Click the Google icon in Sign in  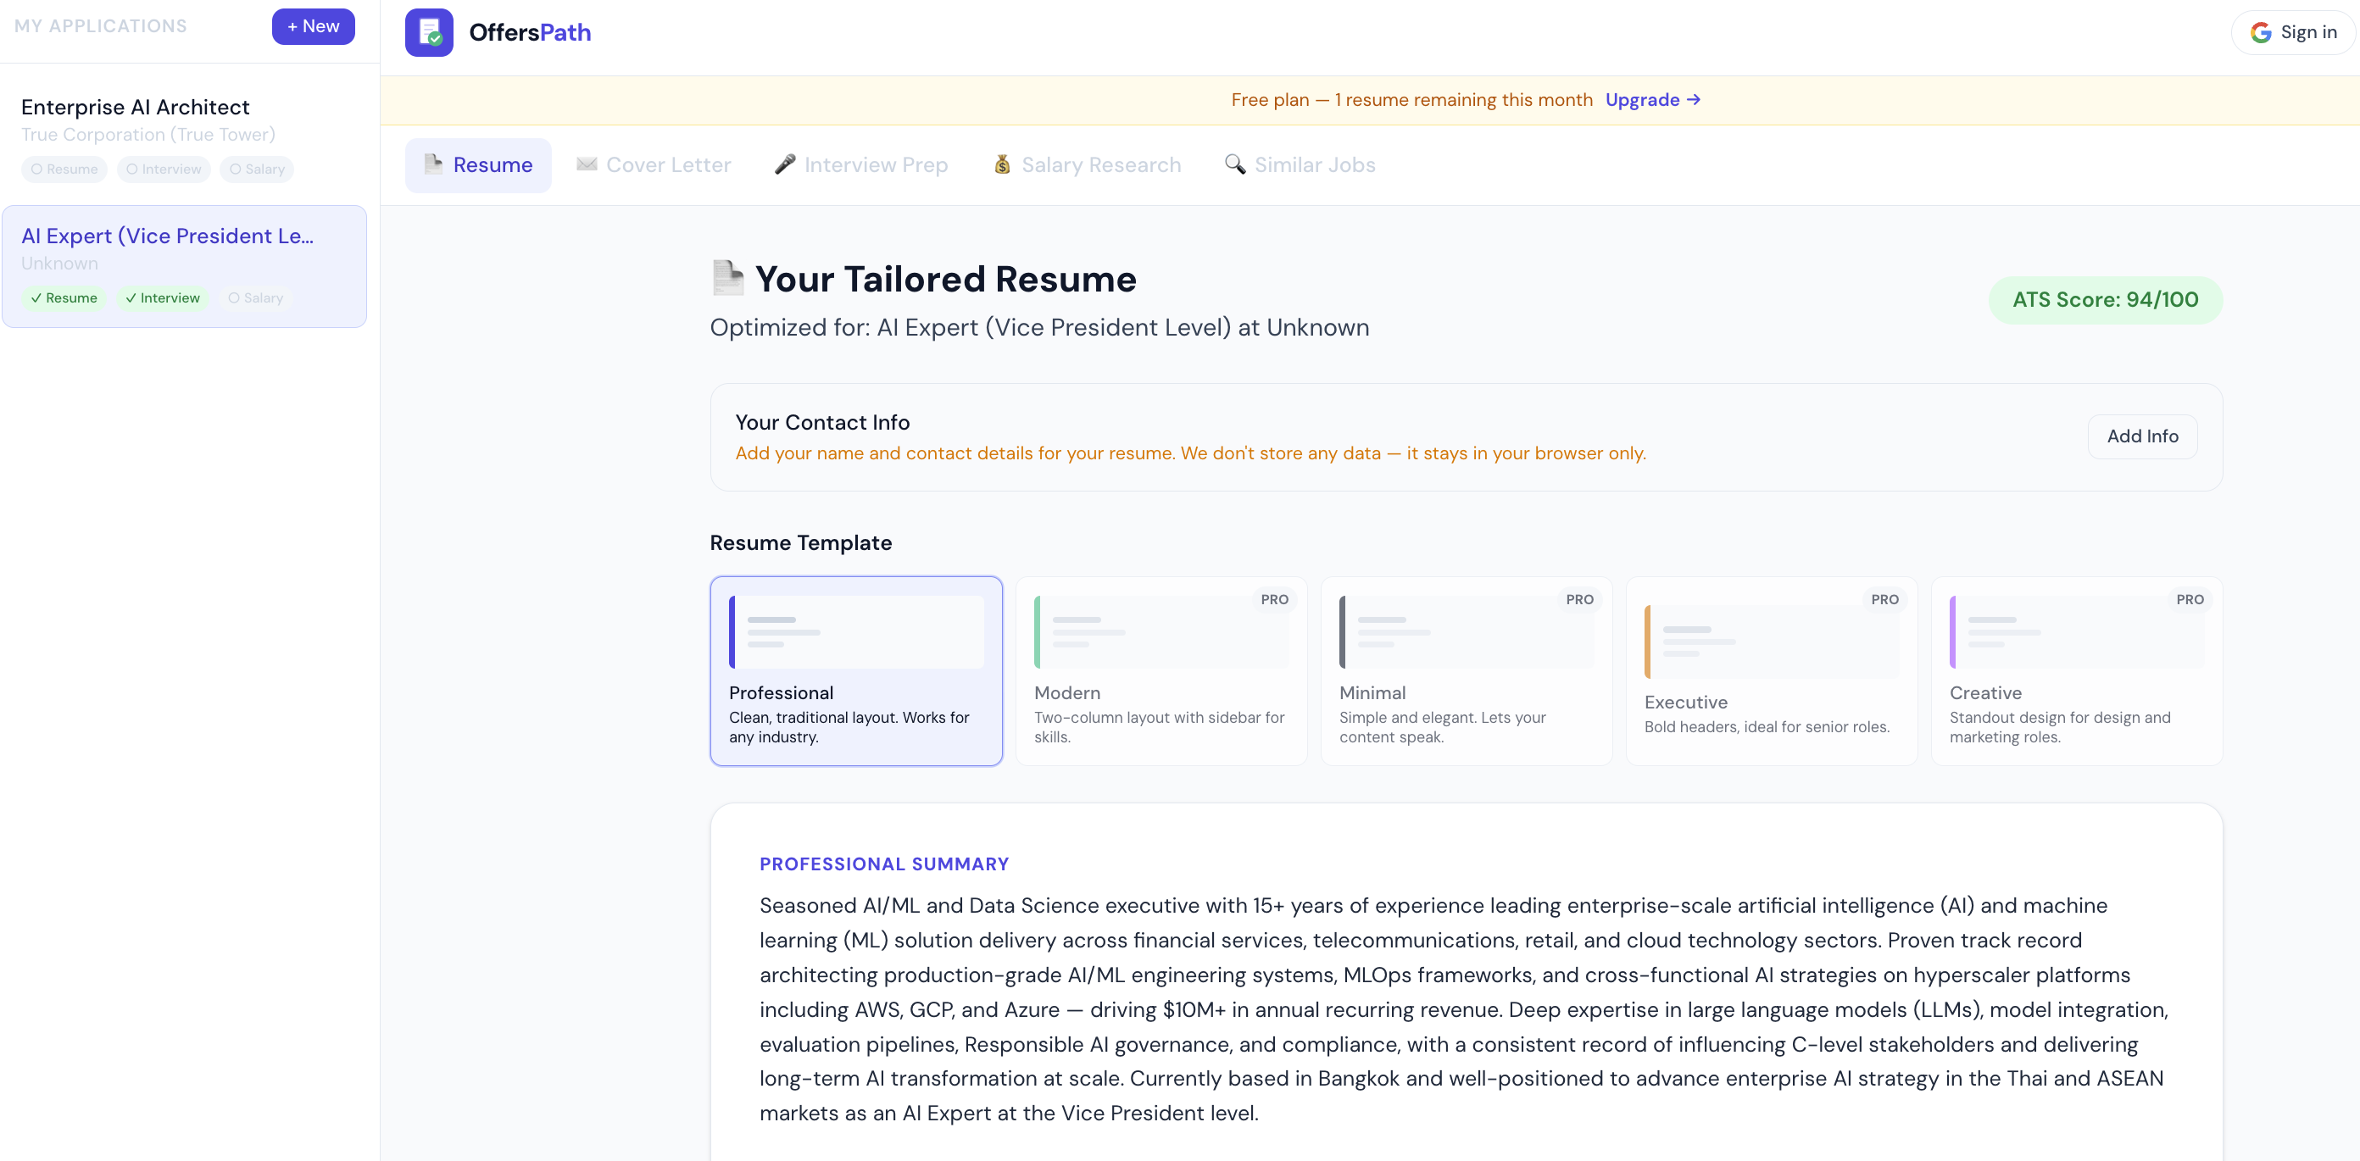click(x=2260, y=33)
